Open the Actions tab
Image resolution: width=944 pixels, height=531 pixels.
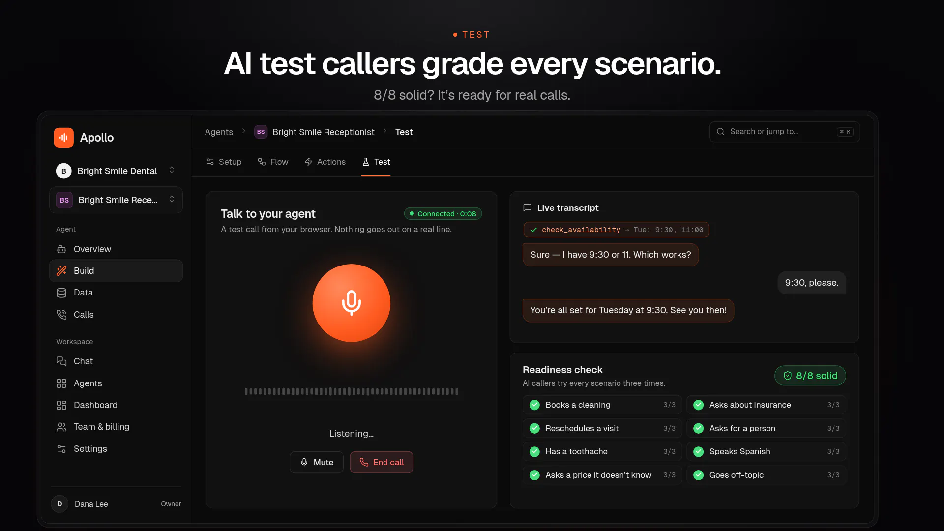point(325,162)
